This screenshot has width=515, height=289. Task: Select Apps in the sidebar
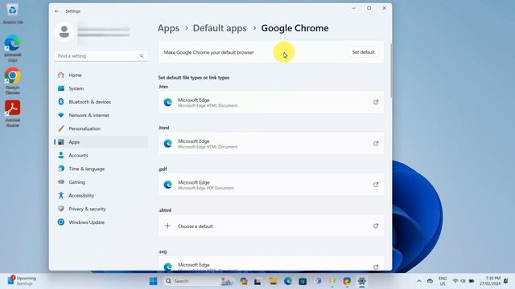(x=101, y=142)
